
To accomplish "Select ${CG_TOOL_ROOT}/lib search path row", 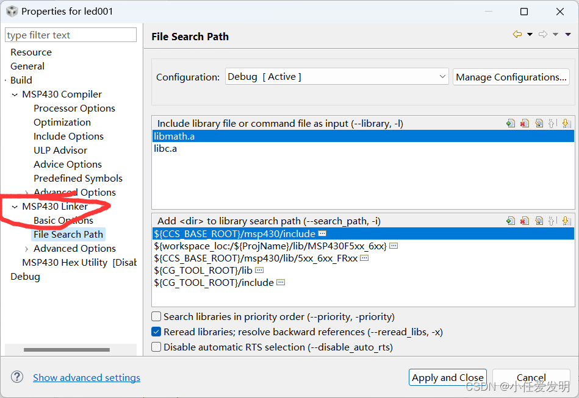I will [363, 271].
